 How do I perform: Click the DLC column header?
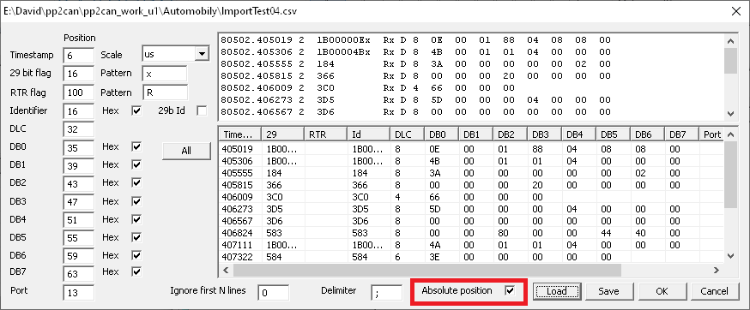coord(408,134)
